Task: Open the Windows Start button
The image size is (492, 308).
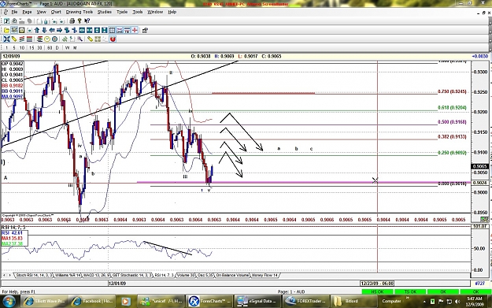Action: tap(9, 302)
